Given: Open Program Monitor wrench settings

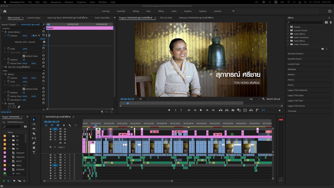Looking at the screenshot, I should coord(263,99).
